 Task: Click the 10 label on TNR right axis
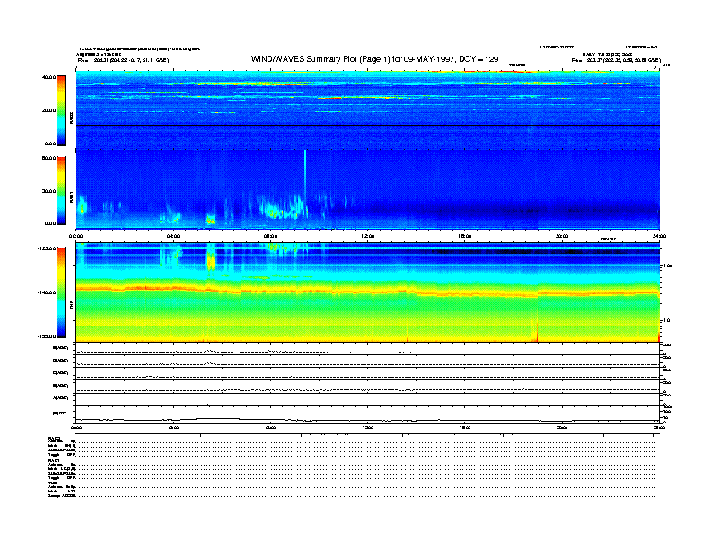click(x=666, y=320)
